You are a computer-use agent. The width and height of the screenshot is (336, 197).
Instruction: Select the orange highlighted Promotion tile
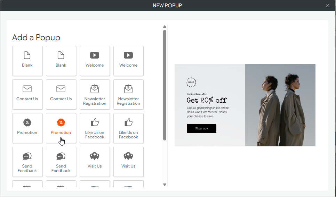tap(61, 128)
